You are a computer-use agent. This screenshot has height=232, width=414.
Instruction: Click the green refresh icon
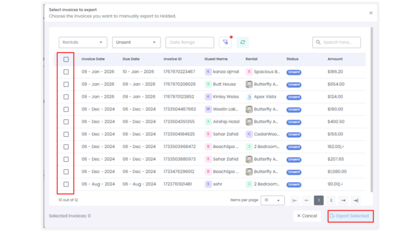coord(243,42)
